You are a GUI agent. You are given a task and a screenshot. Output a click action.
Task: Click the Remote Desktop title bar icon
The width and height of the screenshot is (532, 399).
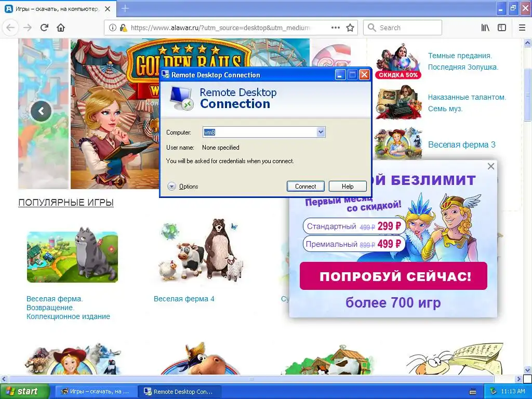click(x=165, y=75)
